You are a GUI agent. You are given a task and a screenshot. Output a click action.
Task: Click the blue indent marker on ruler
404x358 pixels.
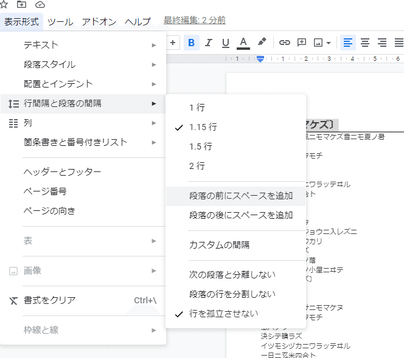[260, 59]
